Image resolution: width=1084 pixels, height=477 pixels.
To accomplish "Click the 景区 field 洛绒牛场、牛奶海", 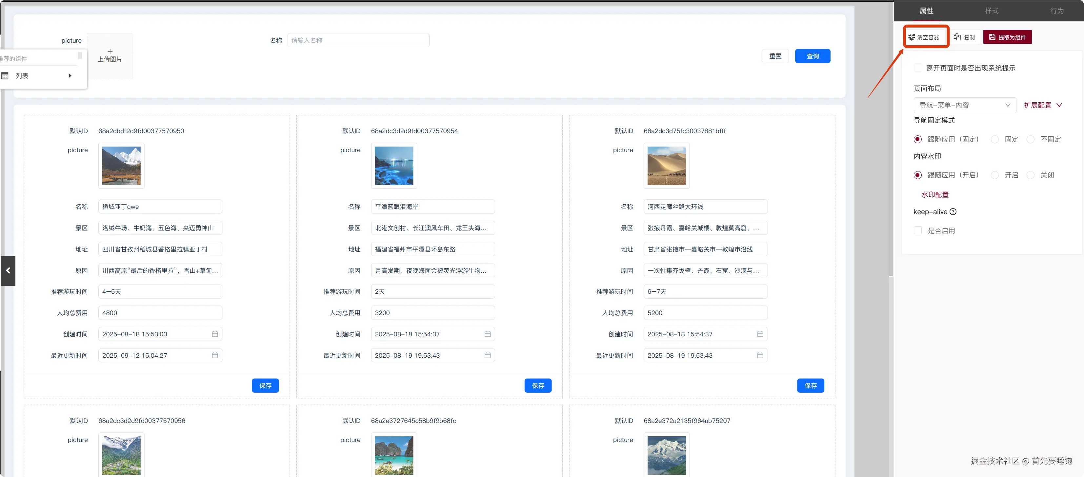I will tap(160, 228).
